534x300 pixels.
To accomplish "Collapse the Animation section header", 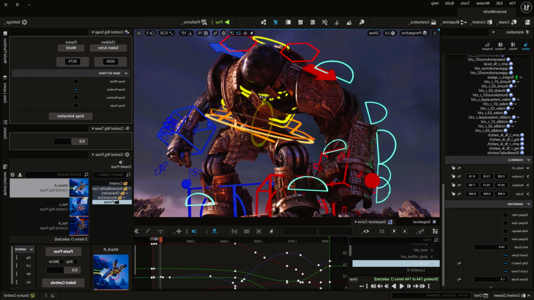I will click(528, 204).
